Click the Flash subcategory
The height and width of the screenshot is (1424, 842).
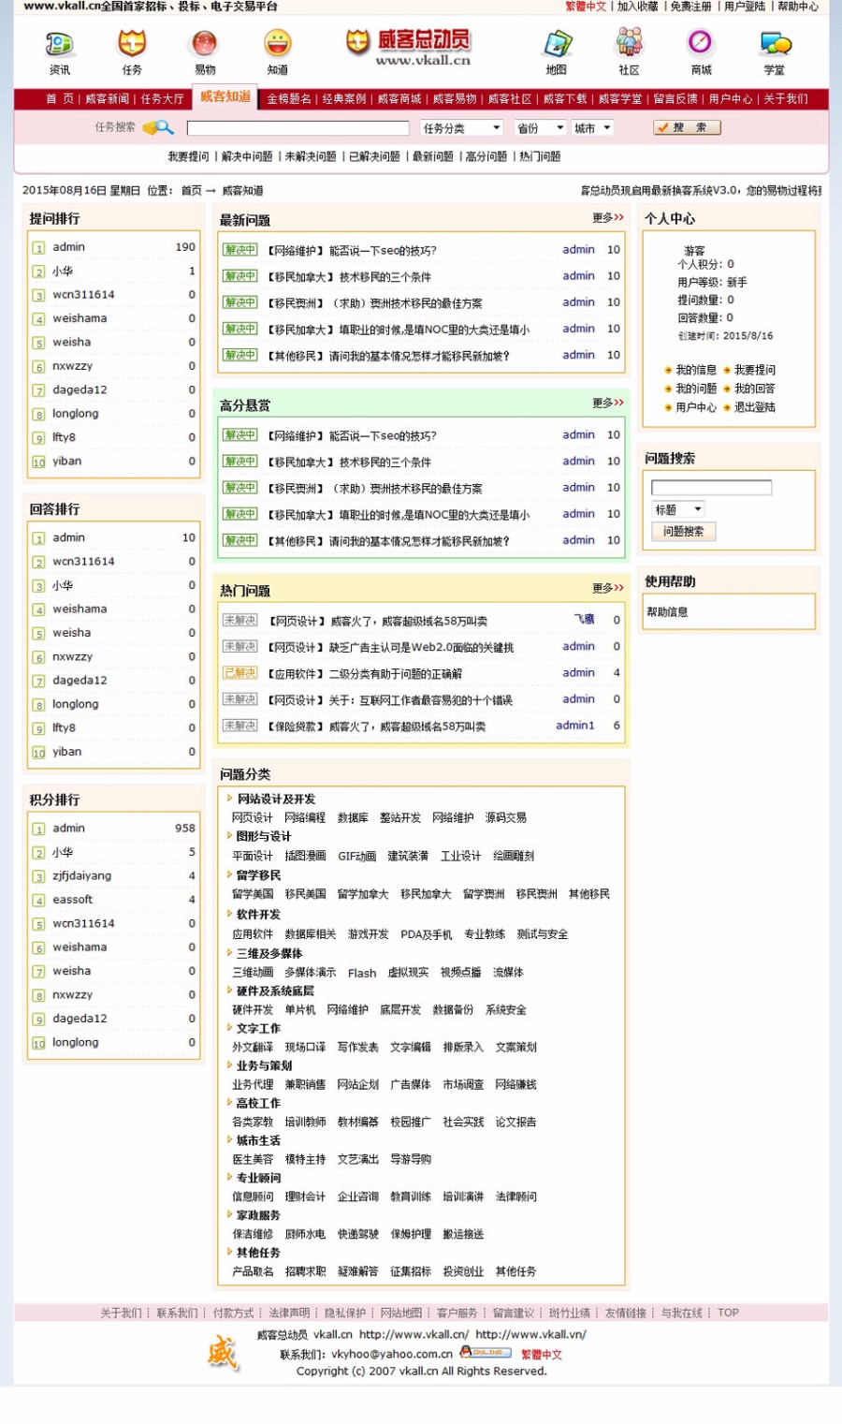(362, 974)
